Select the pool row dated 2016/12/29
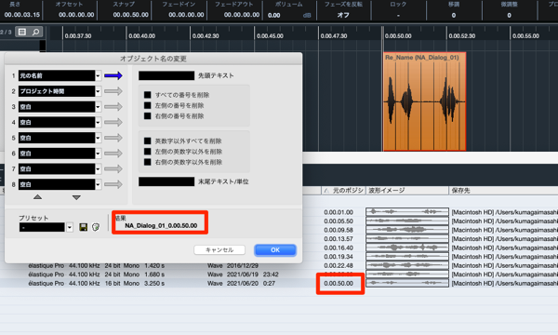 [x=279, y=265]
